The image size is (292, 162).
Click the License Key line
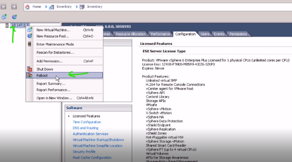click(179, 64)
